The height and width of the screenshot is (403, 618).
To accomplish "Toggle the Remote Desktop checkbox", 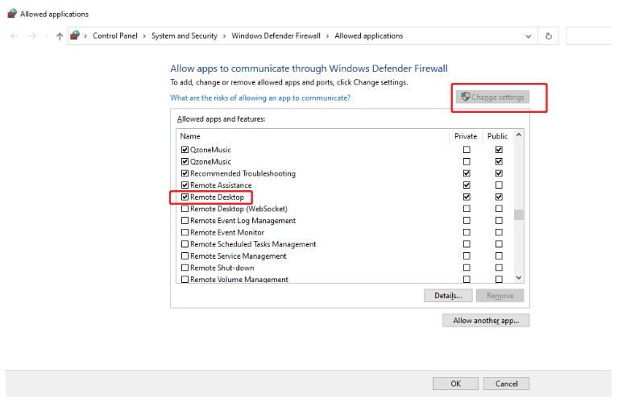I will point(185,197).
